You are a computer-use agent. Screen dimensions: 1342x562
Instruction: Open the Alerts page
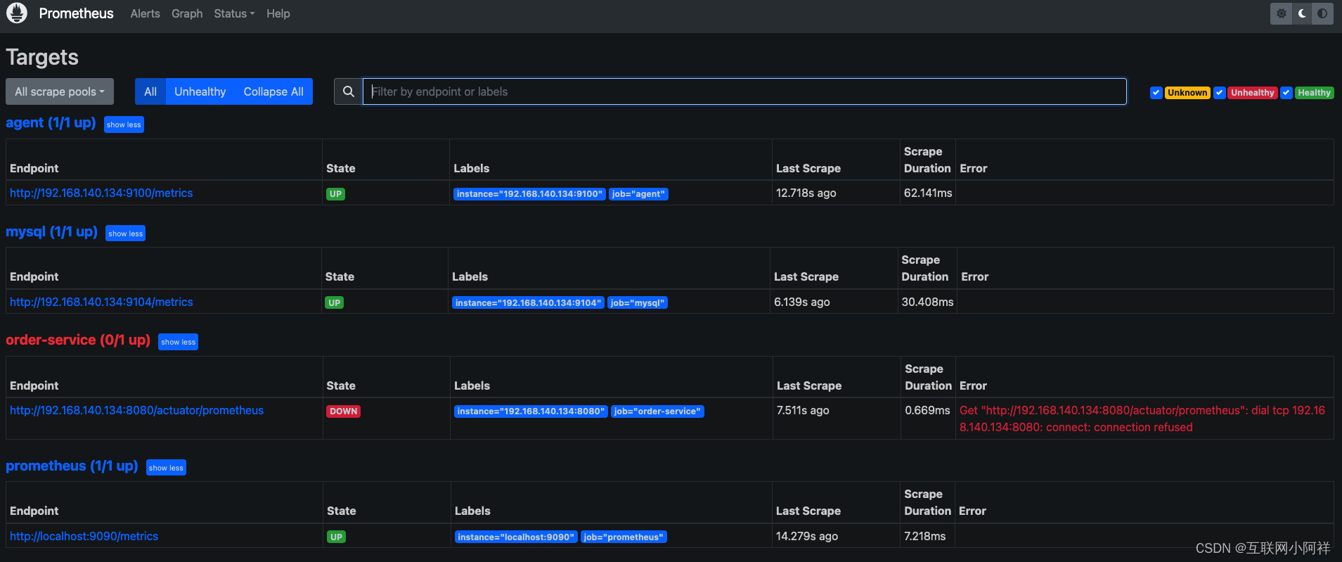tap(145, 13)
